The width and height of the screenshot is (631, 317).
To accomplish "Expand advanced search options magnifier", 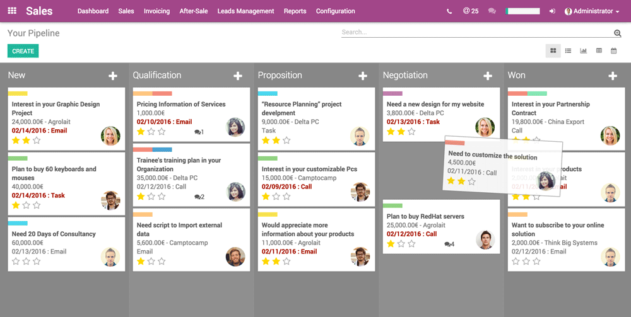I will [617, 33].
